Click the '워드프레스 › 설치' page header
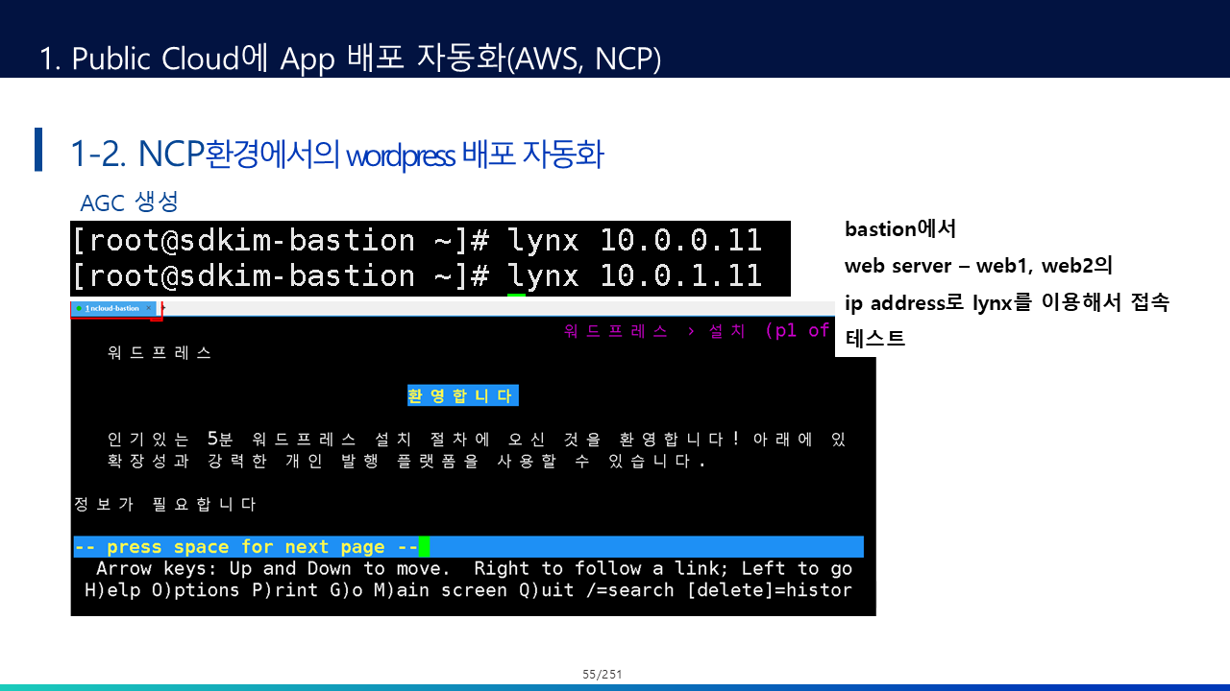The height and width of the screenshot is (691, 1230). 697,331
